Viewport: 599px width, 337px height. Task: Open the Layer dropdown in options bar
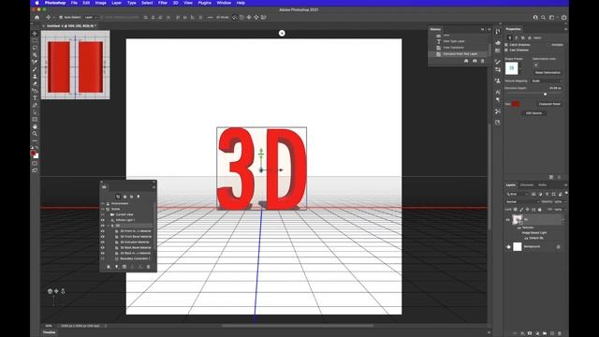point(90,17)
